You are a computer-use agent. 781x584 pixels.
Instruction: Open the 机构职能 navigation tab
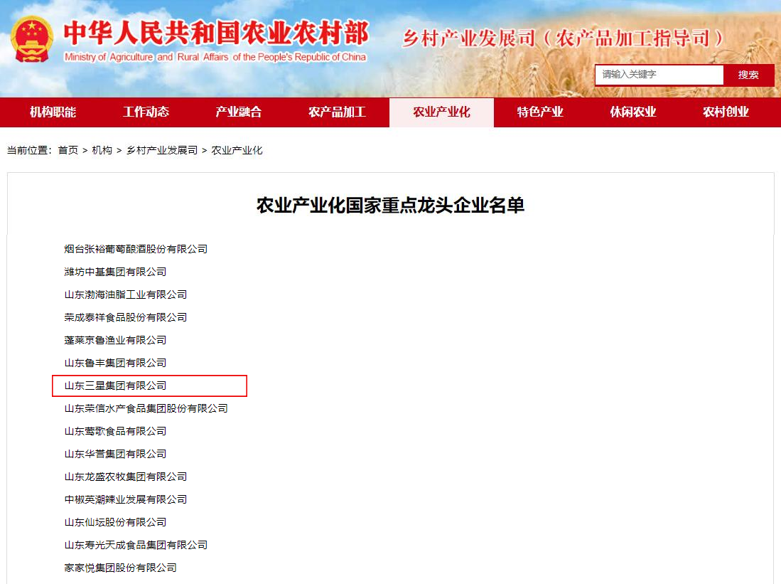[53, 112]
